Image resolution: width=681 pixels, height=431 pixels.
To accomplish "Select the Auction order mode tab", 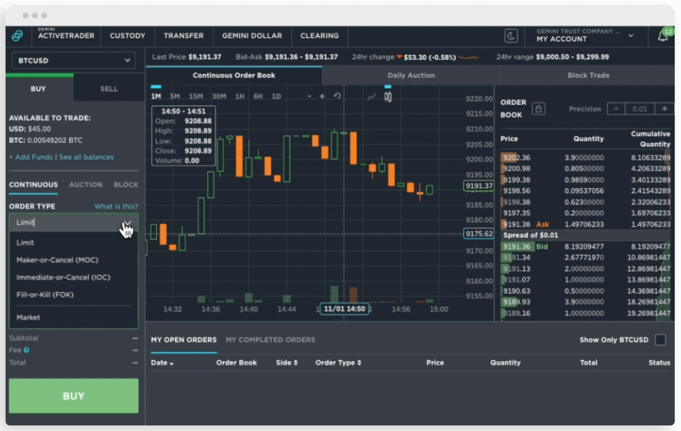I will click(86, 185).
